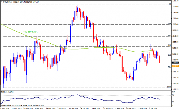Click the 14 Jan 2015 date label
The width and height of the screenshot is (179, 110).
click(73, 108)
